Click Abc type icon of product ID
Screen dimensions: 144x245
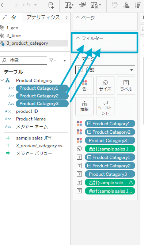(8, 111)
